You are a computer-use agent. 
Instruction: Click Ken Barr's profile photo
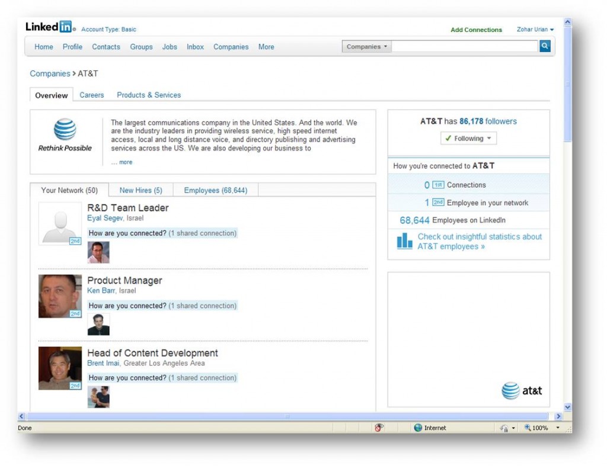click(x=60, y=296)
